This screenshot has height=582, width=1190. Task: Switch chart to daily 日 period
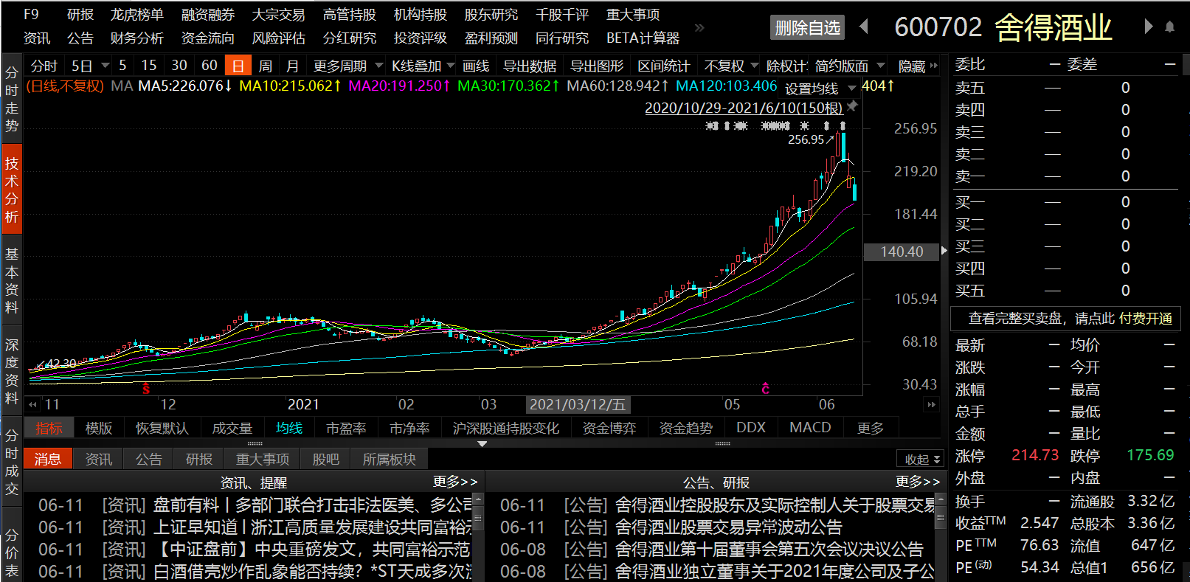tap(238, 66)
